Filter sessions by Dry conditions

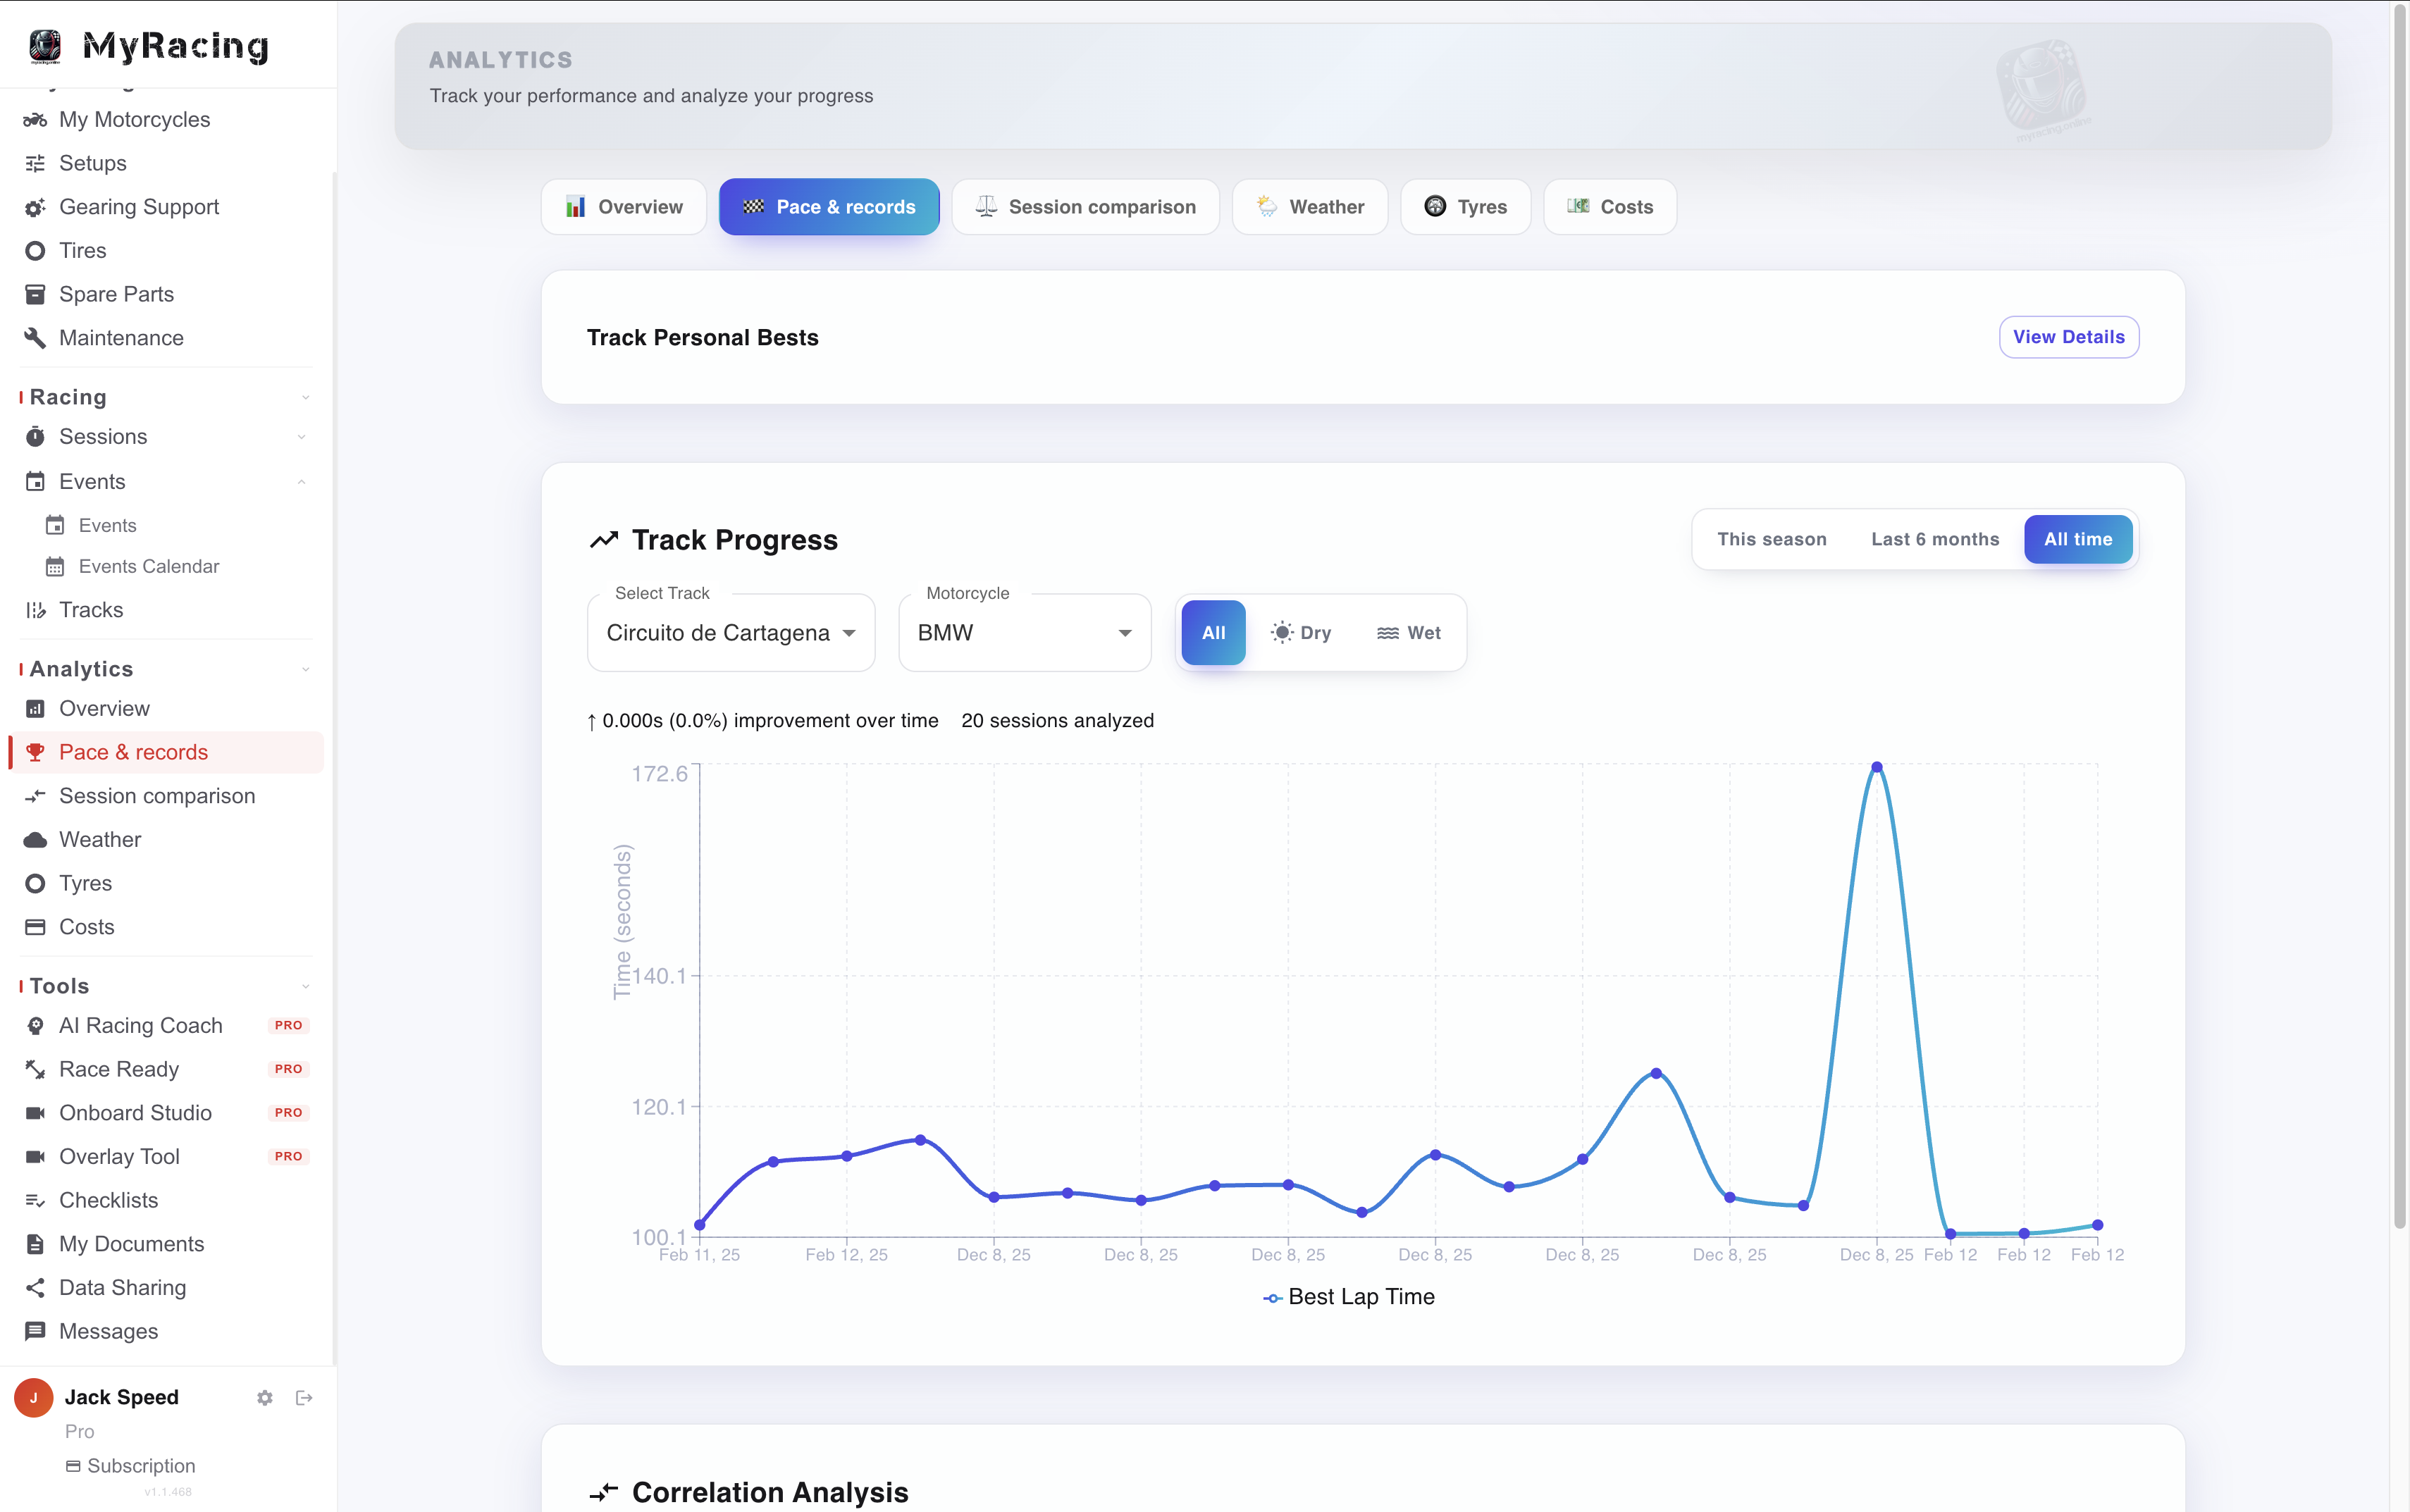(x=1301, y=633)
